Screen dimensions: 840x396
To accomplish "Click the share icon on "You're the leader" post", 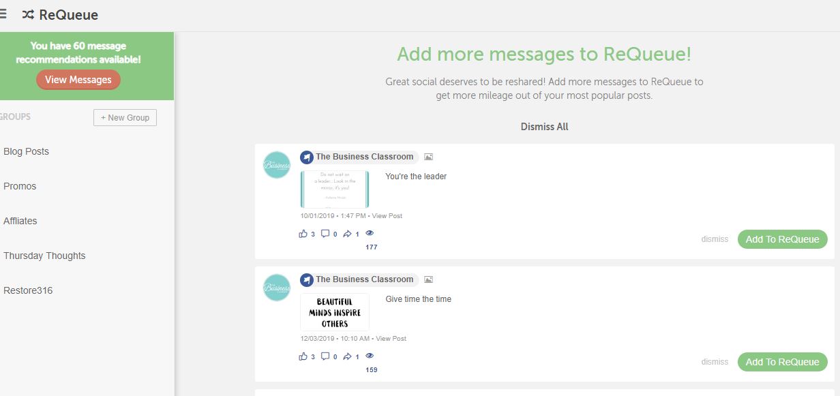I will click(347, 234).
